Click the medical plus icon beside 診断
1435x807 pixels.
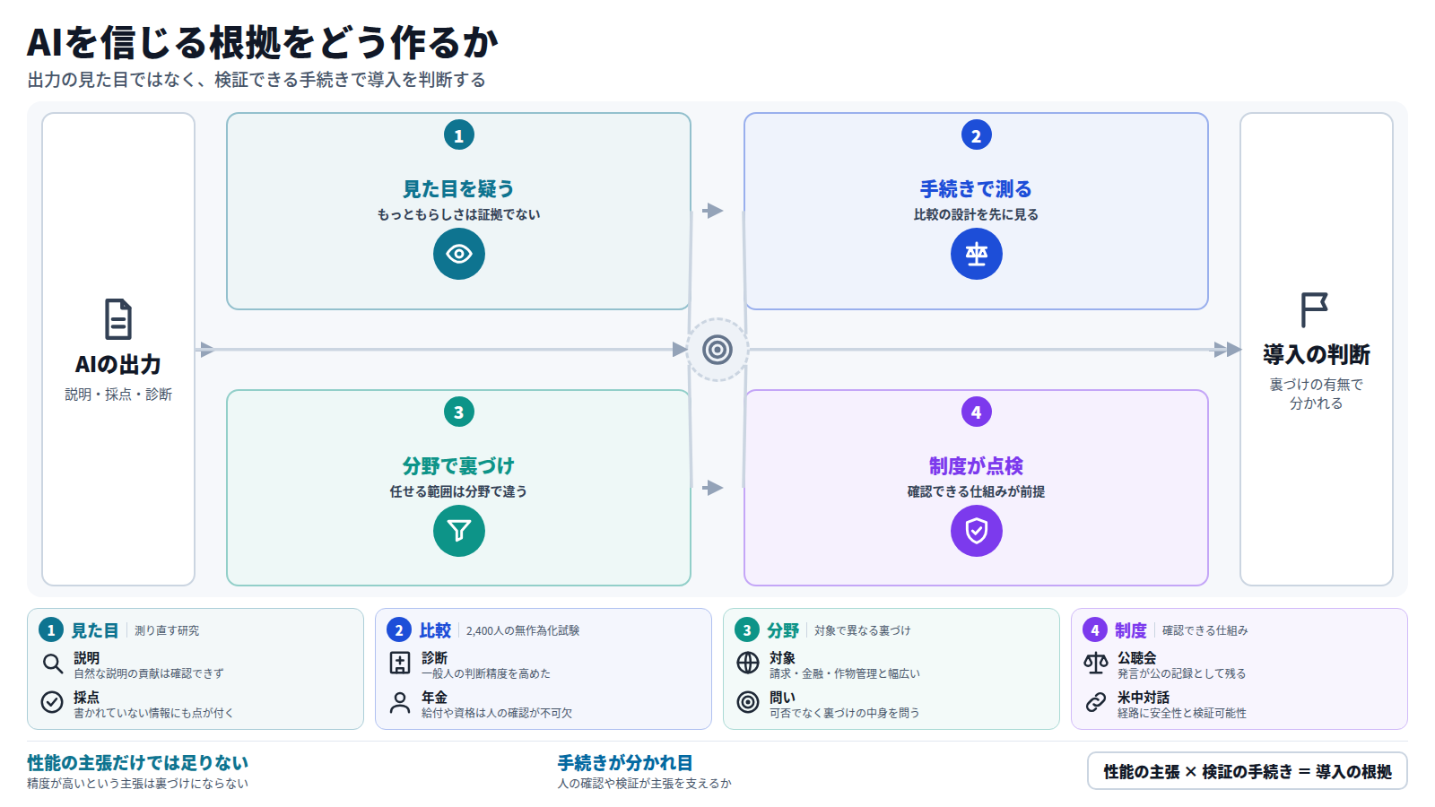point(400,663)
